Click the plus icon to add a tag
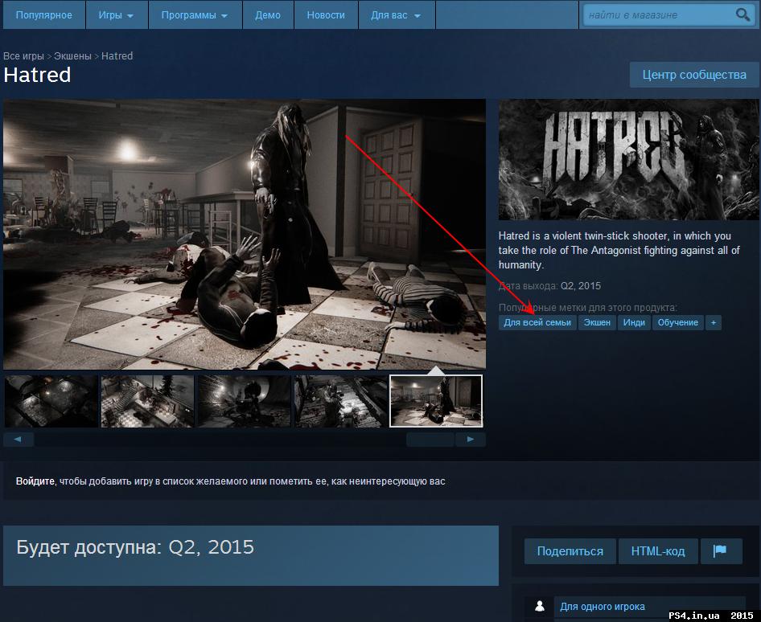 point(713,322)
